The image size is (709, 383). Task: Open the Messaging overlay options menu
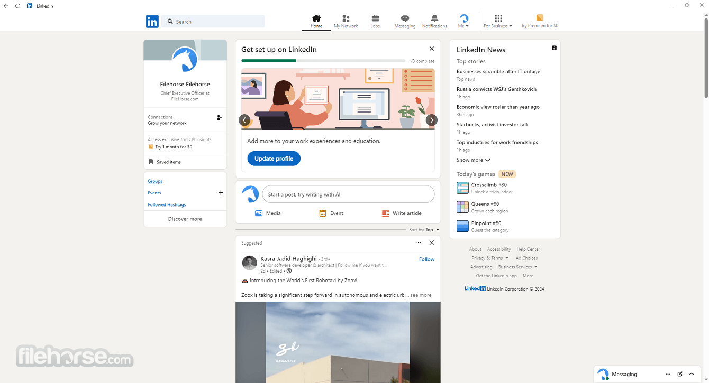[668, 374]
